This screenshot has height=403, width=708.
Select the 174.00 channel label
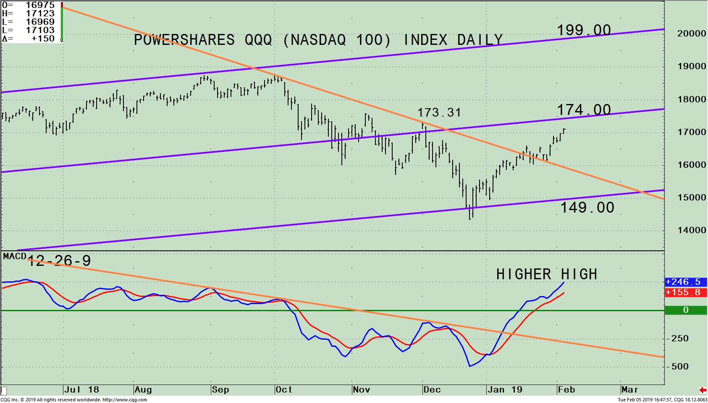click(584, 110)
